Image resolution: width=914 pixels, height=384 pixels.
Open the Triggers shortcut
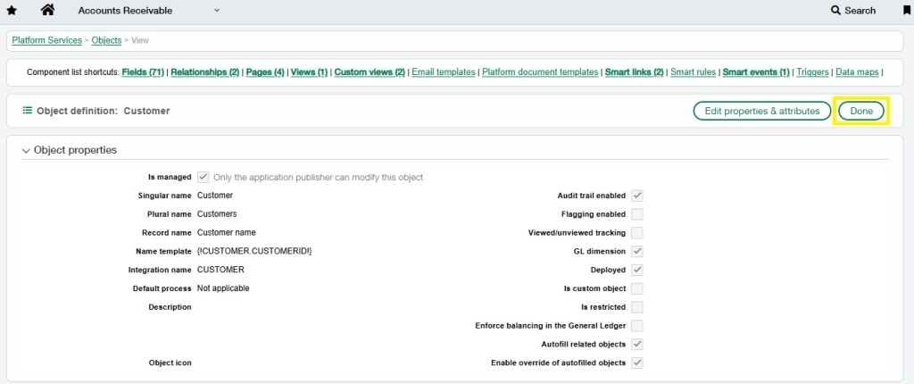(812, 72)
